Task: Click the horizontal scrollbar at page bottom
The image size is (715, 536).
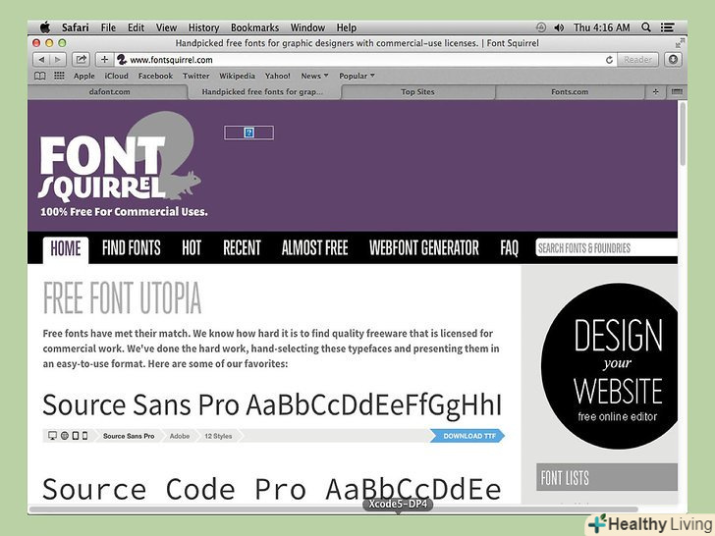Action: (333, 509)
